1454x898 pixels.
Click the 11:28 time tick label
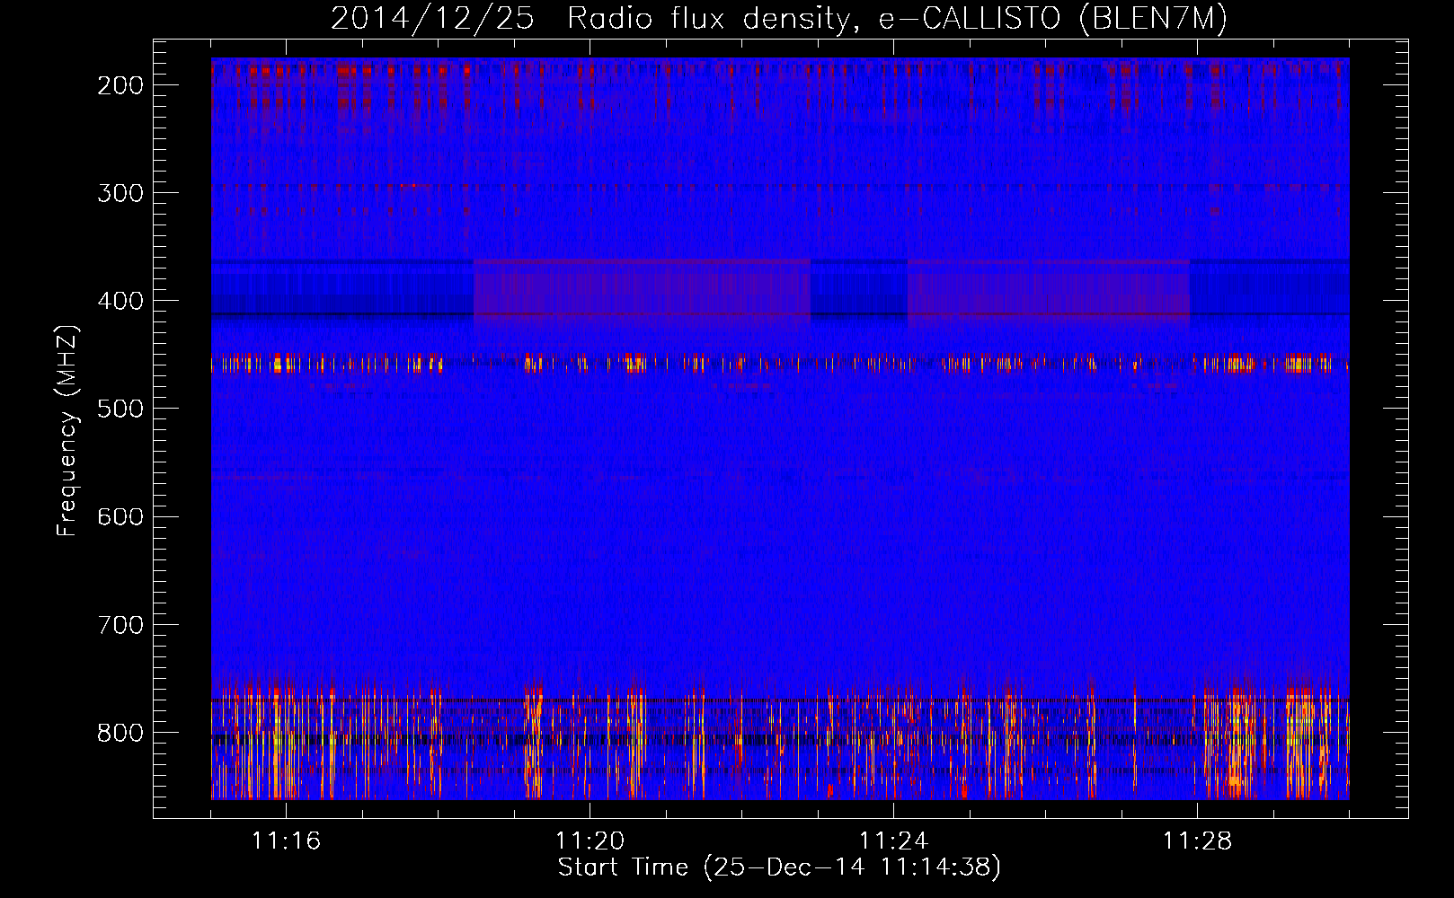(1197, 841)
